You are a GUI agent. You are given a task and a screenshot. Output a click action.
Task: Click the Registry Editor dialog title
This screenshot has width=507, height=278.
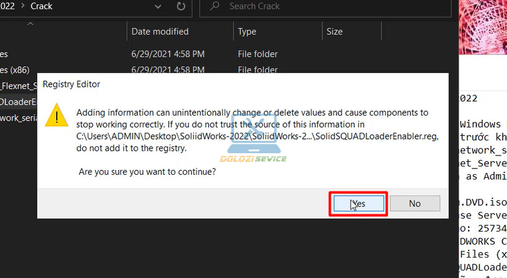(x=71, y=84)
